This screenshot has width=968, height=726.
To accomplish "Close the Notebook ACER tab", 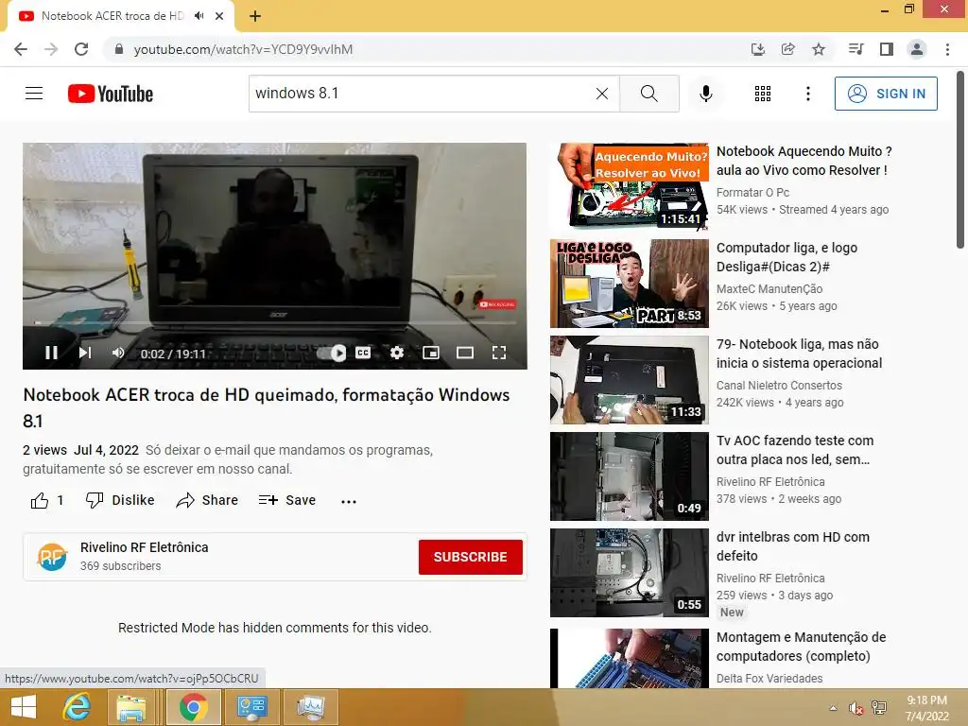I will [x=219, y=16].
